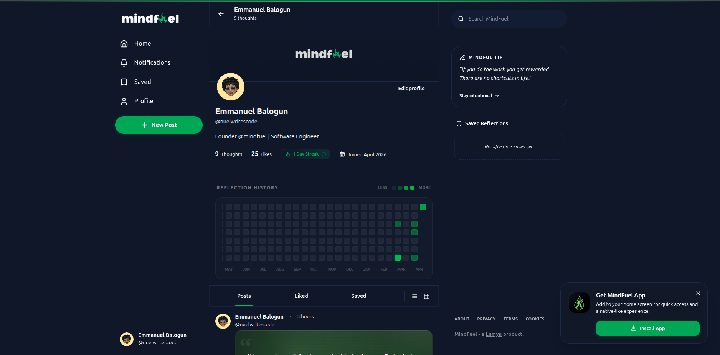Click the pencil icon beside Mindful Tip
720x355 pixels.
pyautogui.click(x=462, y=58)
